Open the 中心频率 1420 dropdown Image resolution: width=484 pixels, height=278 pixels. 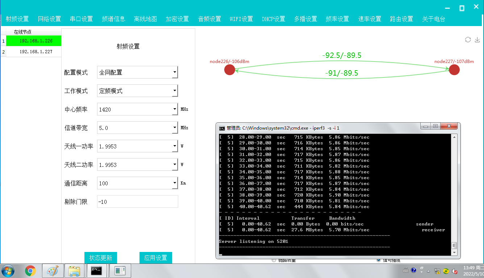pos(175,109)
